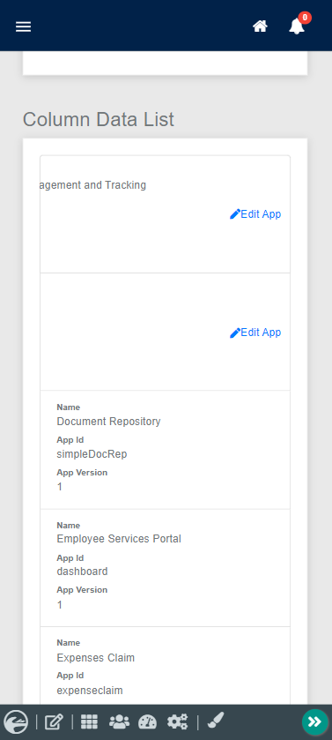Select the paintbrush theme icon
This screenshot has width=332, height=740.
(215, 721)
